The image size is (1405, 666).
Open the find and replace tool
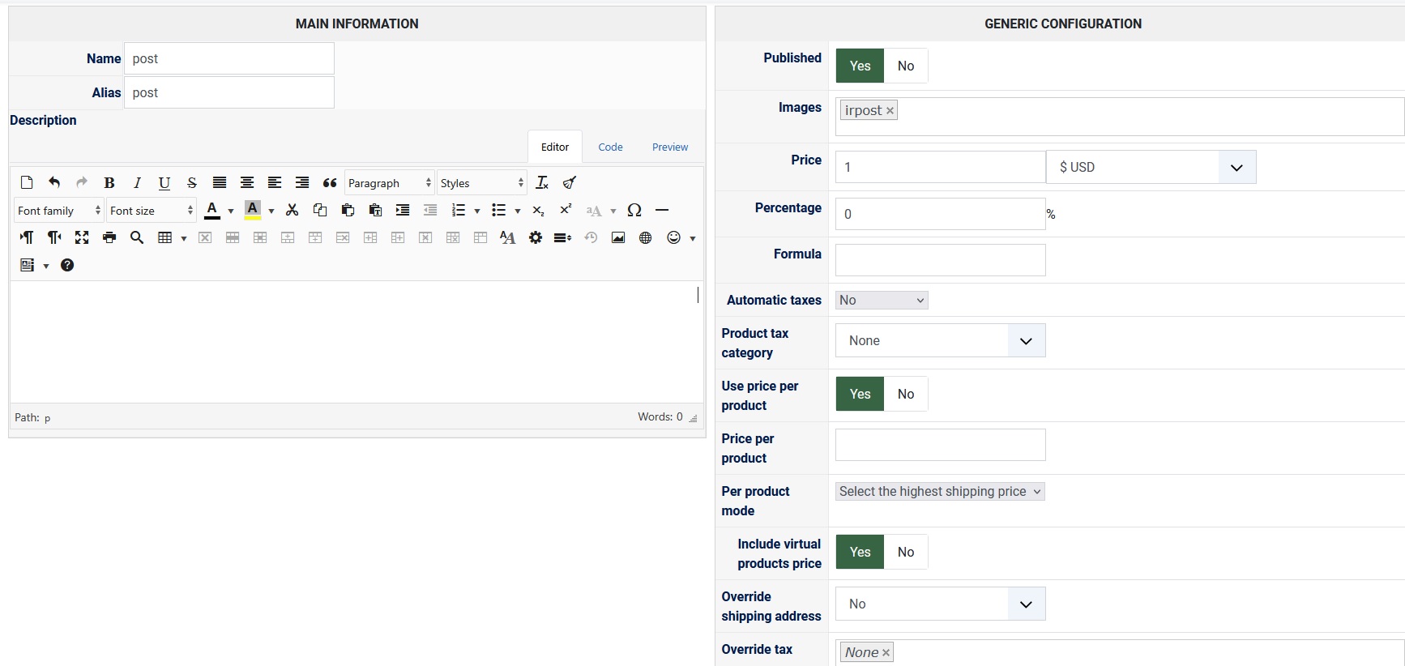click(x=137, y=238)
